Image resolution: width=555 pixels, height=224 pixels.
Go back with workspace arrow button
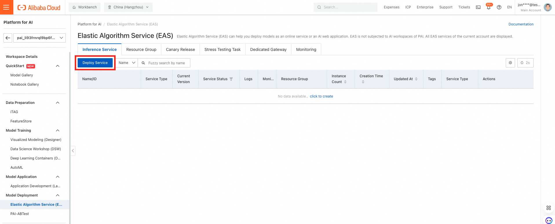pos(8,38)
